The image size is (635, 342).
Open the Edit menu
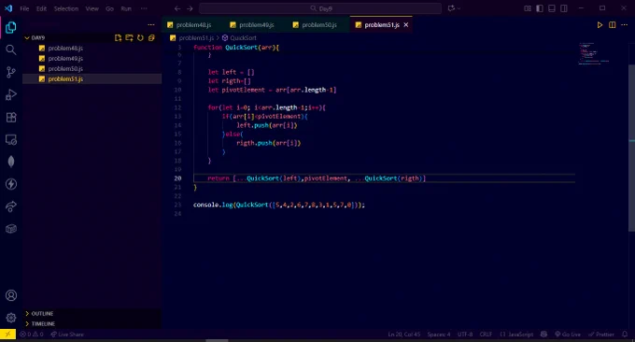pos(41,8)
